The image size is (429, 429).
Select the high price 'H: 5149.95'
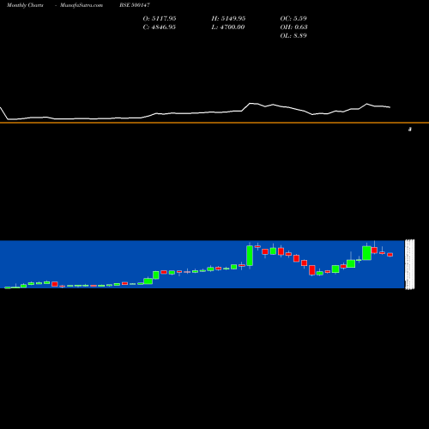228,19
